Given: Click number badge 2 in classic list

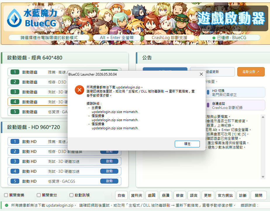Looking at the screenshot, I should [15, 82].
